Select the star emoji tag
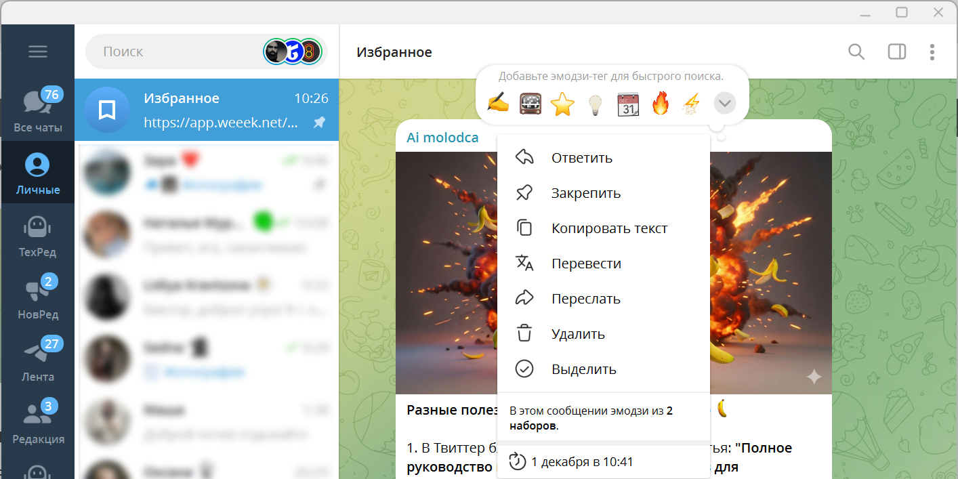 pyautogui.click(x=562, y=103)
